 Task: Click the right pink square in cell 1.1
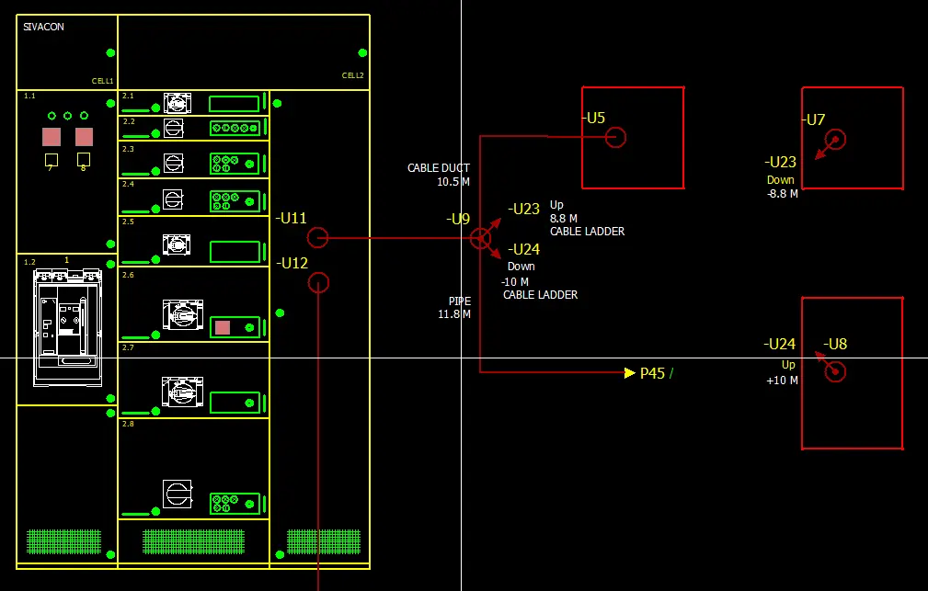tap(84, 137)
